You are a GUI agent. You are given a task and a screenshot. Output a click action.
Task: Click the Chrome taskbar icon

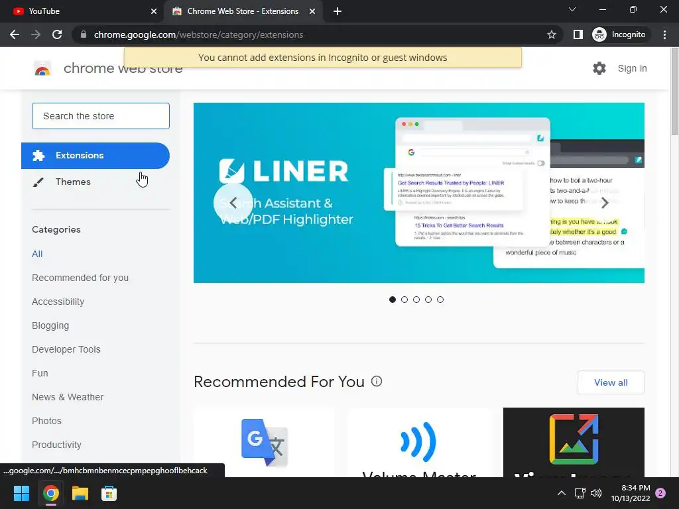click(50, 493)
